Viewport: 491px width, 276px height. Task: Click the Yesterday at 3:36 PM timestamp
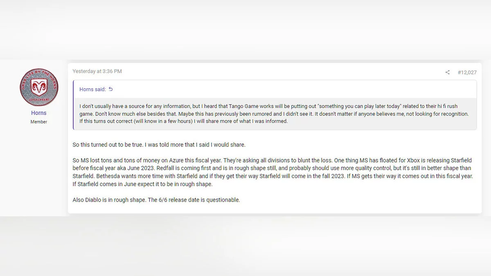[97, 71]
